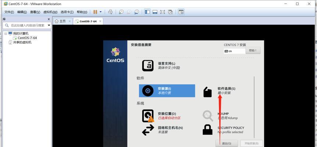This screenshot has width=317, height=147.
Task: Open the 编辑(E) menu
Action: point(22,12)
